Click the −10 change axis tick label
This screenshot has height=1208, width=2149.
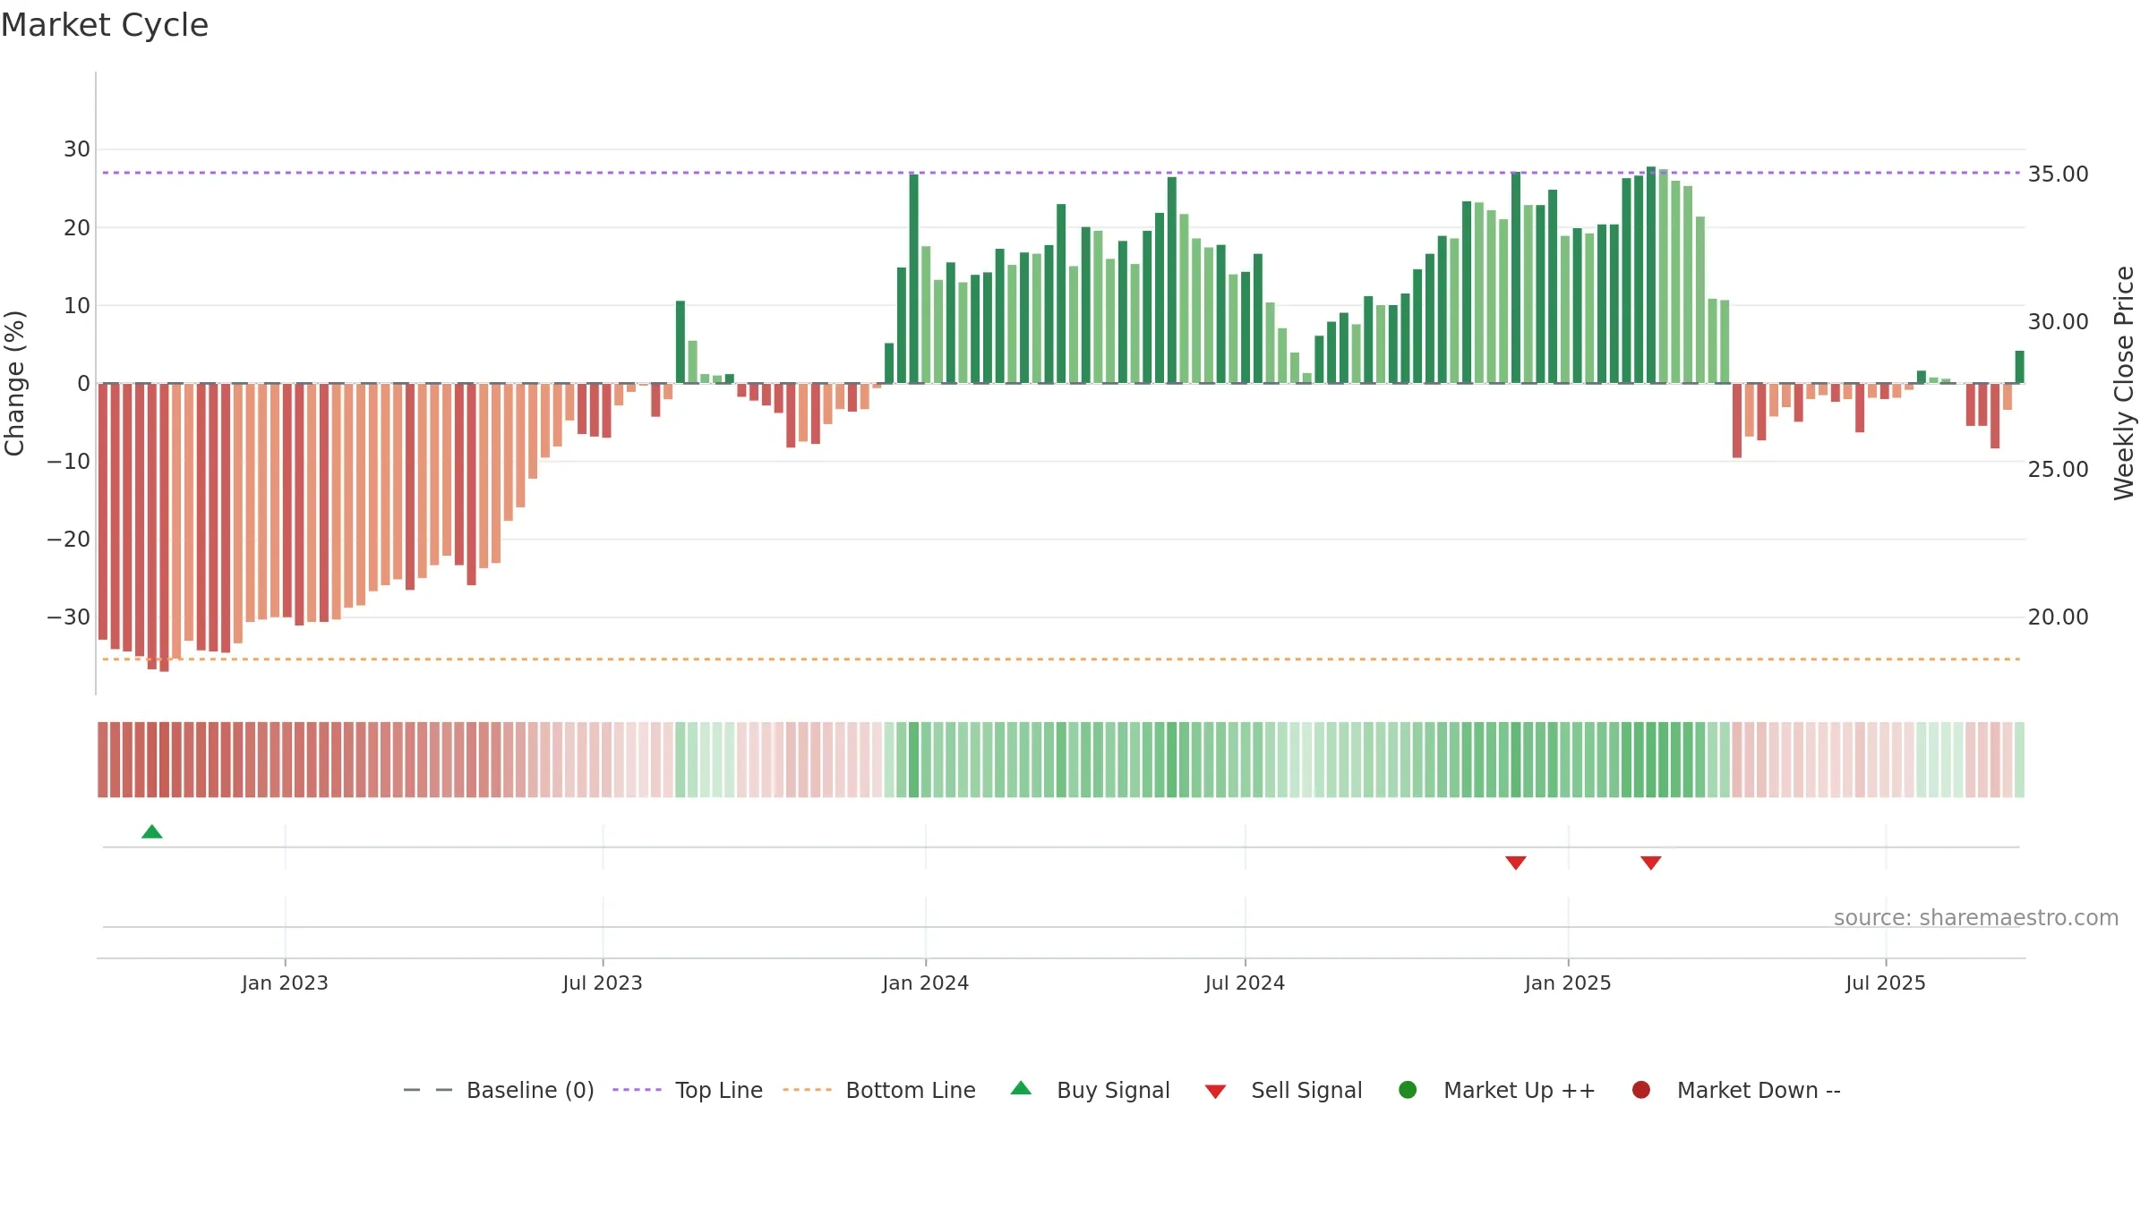pyautogui.click(x=68, y=462)
